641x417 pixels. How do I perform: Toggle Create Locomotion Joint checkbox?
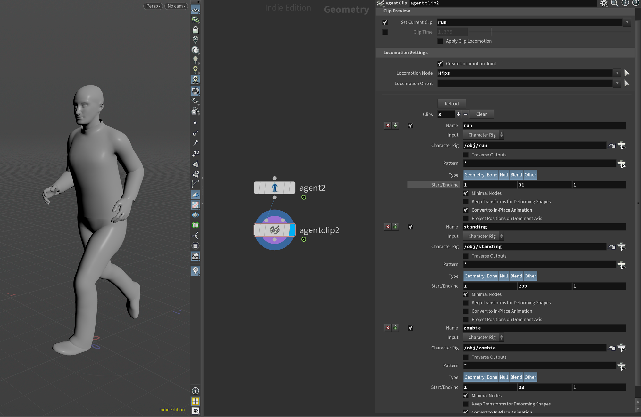click(x=440, y=64)
